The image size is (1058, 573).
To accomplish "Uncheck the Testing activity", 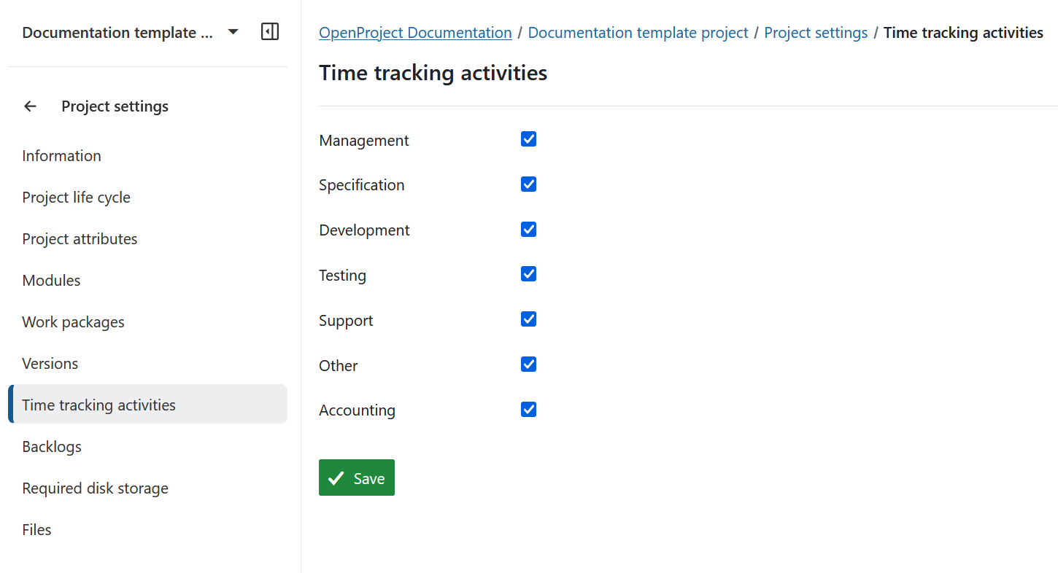I will [x=528, y=273].
